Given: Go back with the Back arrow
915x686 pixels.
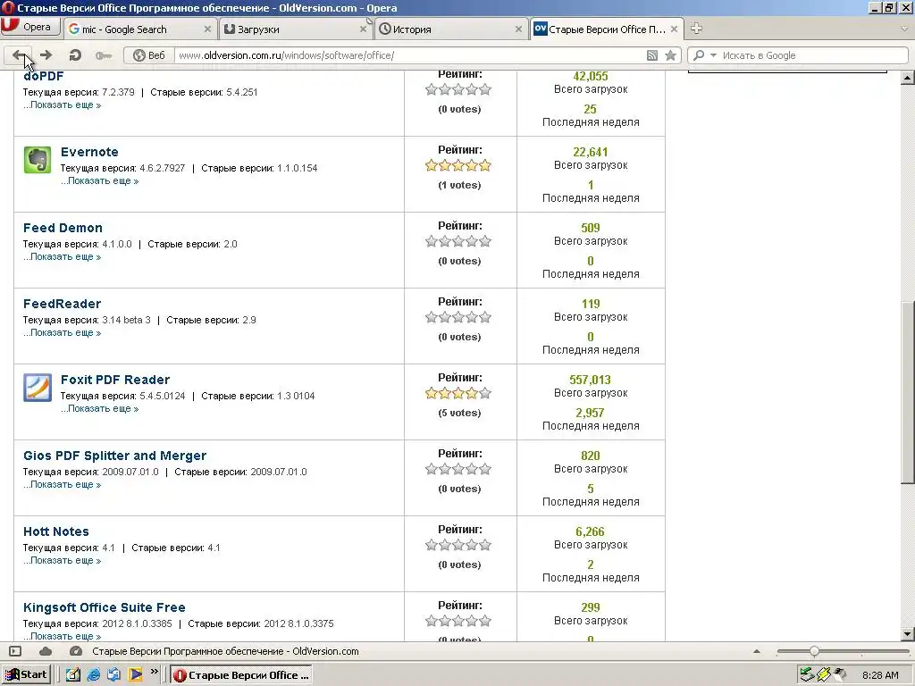Looking at the screenshot, I should tap(19, 55).
